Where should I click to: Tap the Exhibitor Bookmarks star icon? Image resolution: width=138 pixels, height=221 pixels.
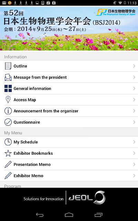[x=8, y=153]
